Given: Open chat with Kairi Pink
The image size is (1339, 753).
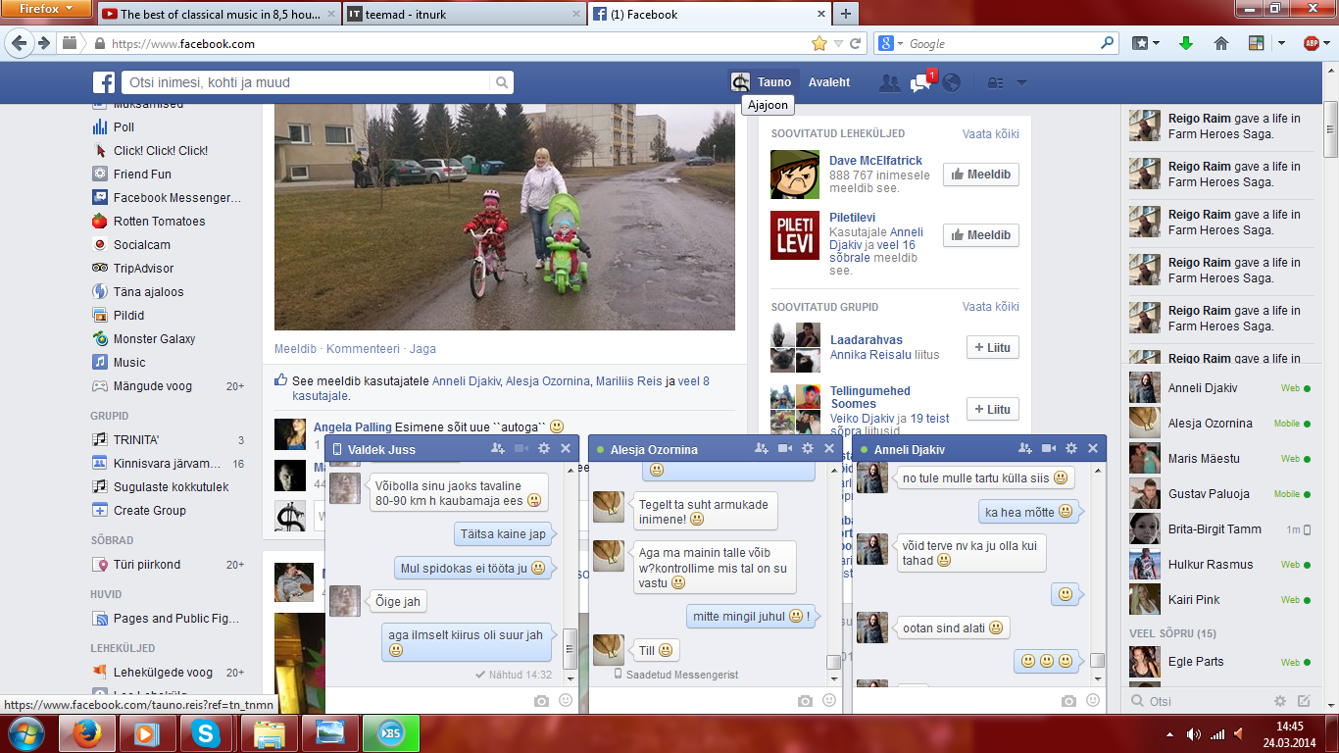Looking at the screenshot, I should point(1220,600).
